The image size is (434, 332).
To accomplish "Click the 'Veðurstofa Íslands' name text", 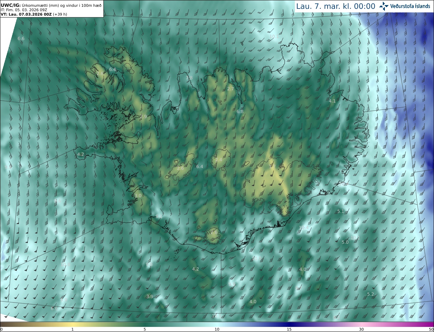I will (x=410, y=6).
